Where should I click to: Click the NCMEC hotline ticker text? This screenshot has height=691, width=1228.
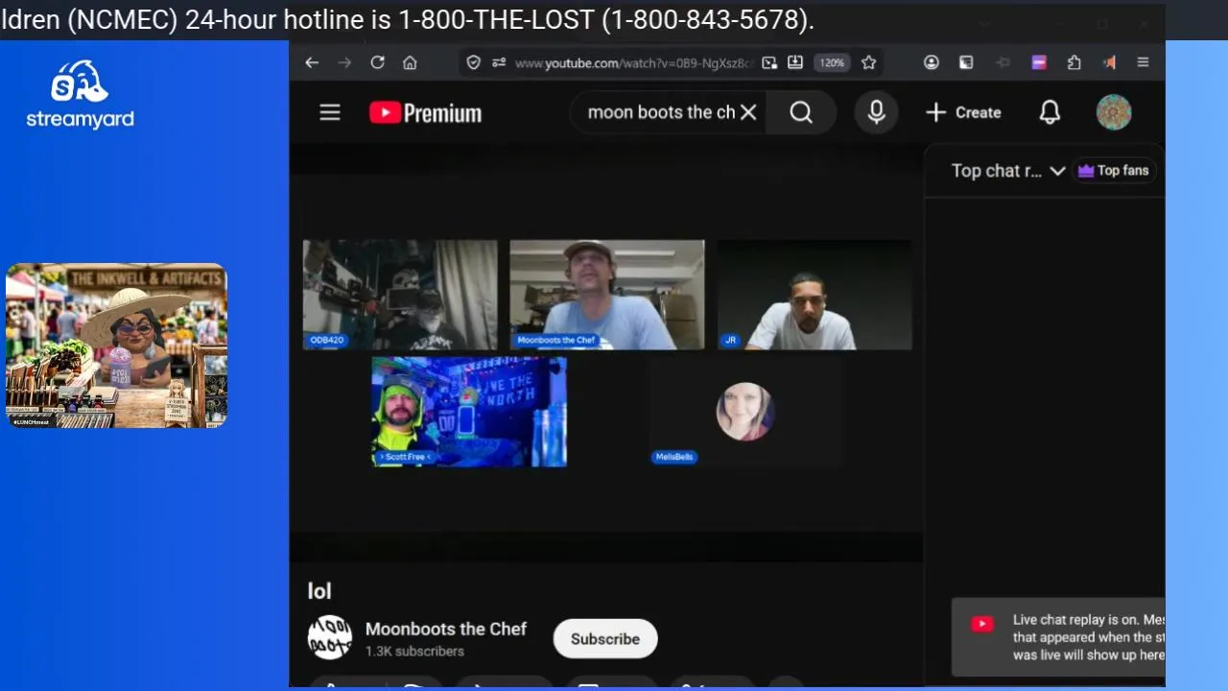(407, 19)
